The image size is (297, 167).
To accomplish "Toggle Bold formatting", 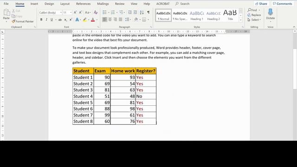I will click(x=41, y=19).
